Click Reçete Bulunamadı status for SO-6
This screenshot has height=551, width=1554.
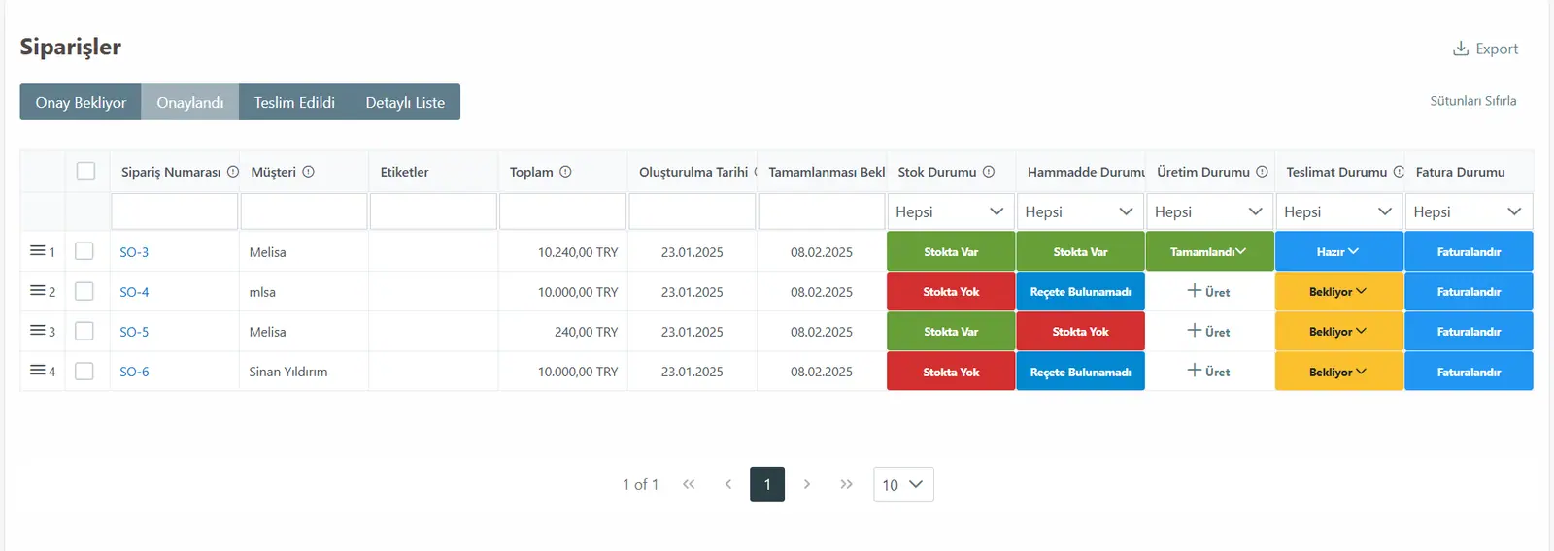point(1080,371)
